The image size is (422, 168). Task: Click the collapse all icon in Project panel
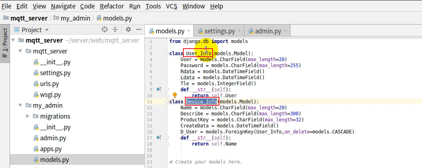[115, 29]
